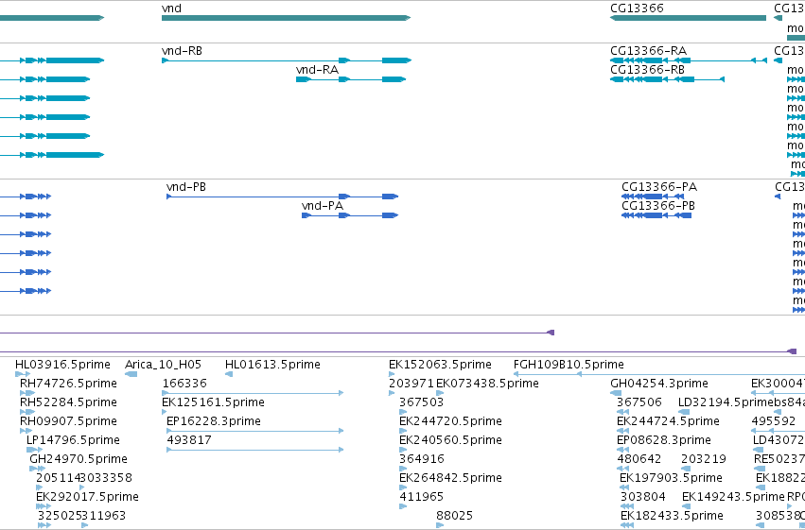Screen dimensions: 805x530
Task: Select the vnd gene bar
Action: [x=286, y=18]
